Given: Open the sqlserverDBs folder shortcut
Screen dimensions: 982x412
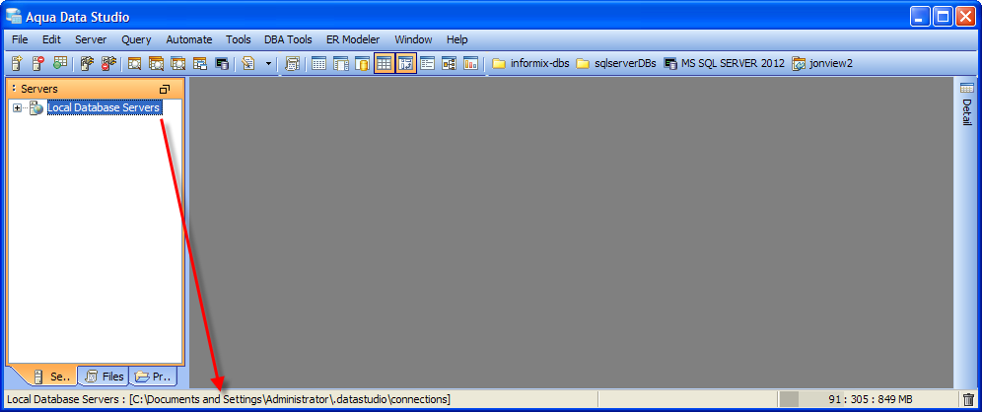Looking at the screenshot, I should point(616,63).
